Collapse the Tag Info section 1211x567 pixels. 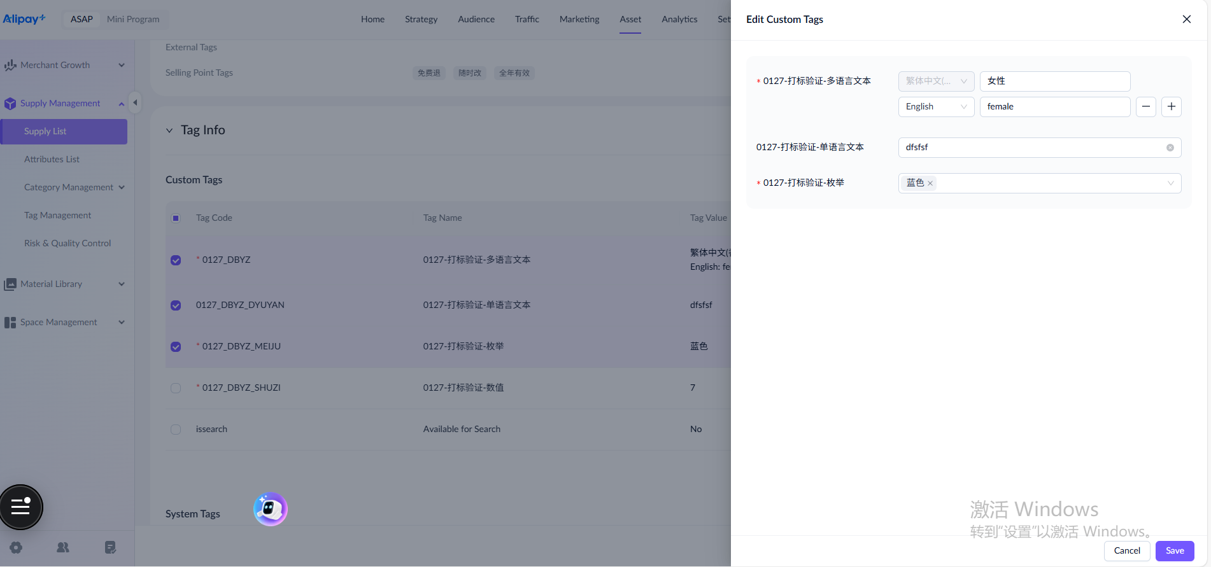tap(169, 130)
